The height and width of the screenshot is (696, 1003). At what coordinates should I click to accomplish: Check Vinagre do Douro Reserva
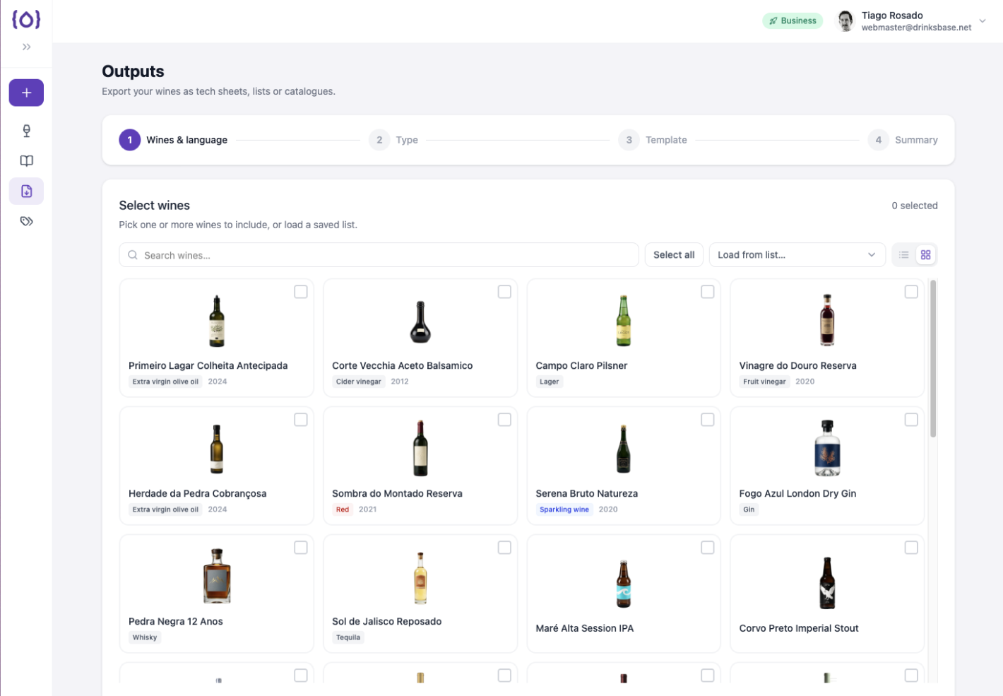[x=911, y=292]
